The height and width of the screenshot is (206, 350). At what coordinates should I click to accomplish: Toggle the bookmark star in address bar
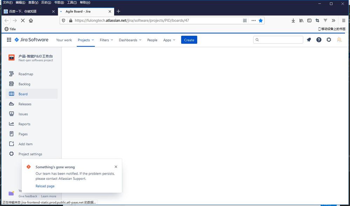[261, 21]
